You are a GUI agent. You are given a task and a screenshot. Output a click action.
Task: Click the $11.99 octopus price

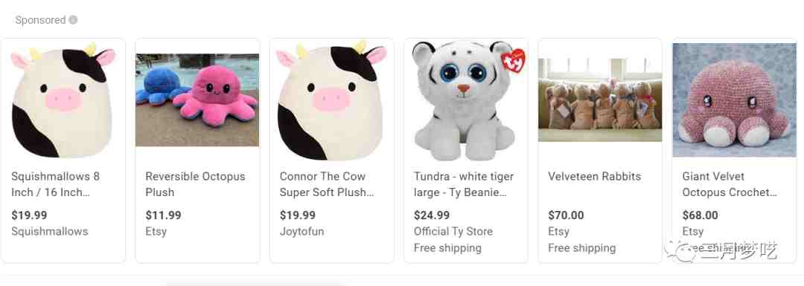(163, 215)
